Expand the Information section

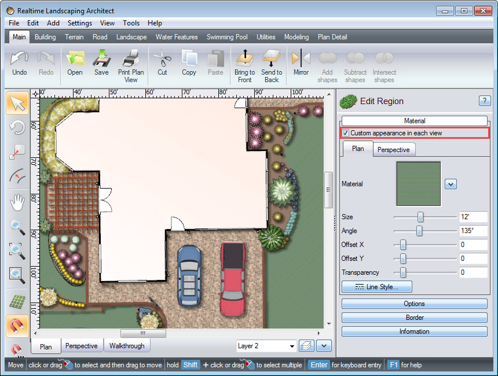pos(415,331)
